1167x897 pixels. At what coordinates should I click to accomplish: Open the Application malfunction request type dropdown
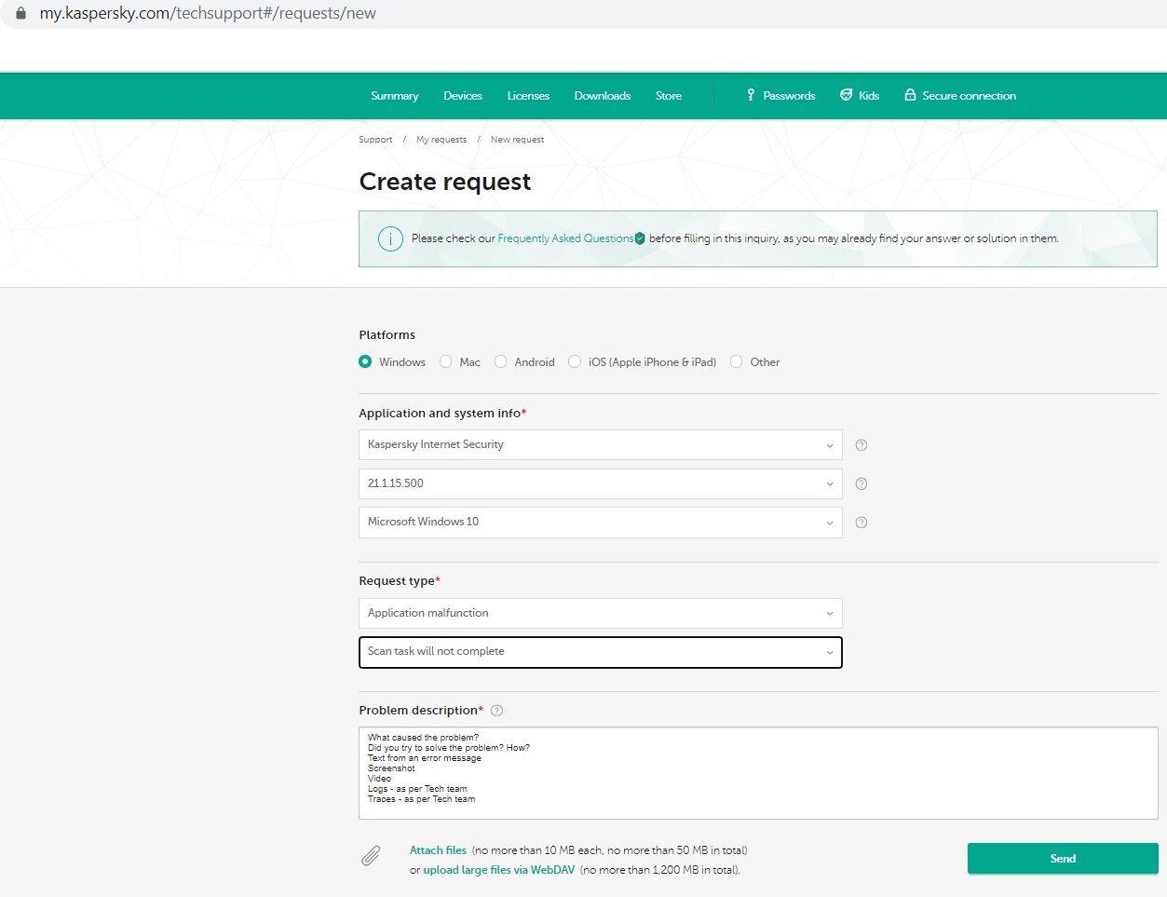pos(600,613)
